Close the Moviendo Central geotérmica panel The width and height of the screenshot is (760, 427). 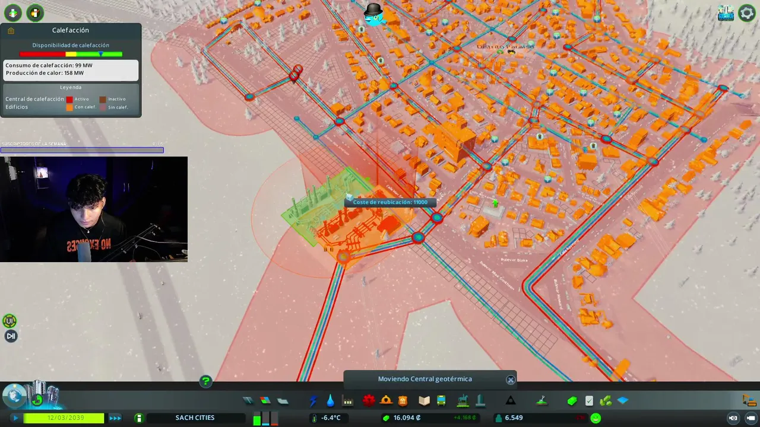point(511,380)
